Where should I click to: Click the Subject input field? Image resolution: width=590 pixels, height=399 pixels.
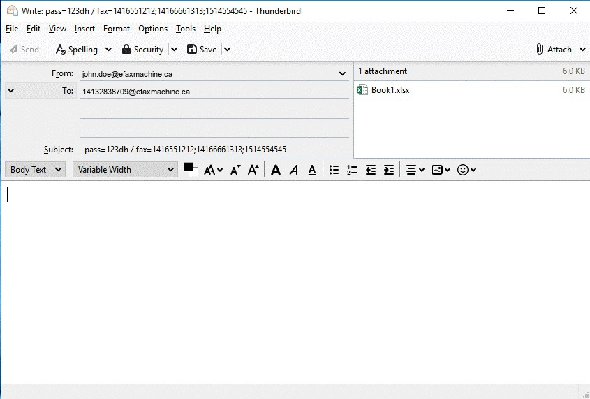pyautogui.click(x=214, y=150)
